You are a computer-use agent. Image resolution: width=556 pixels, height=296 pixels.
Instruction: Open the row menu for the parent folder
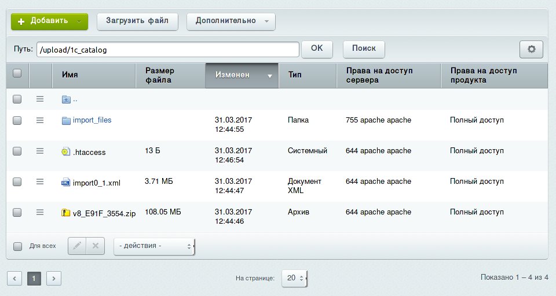pos(40,99)
